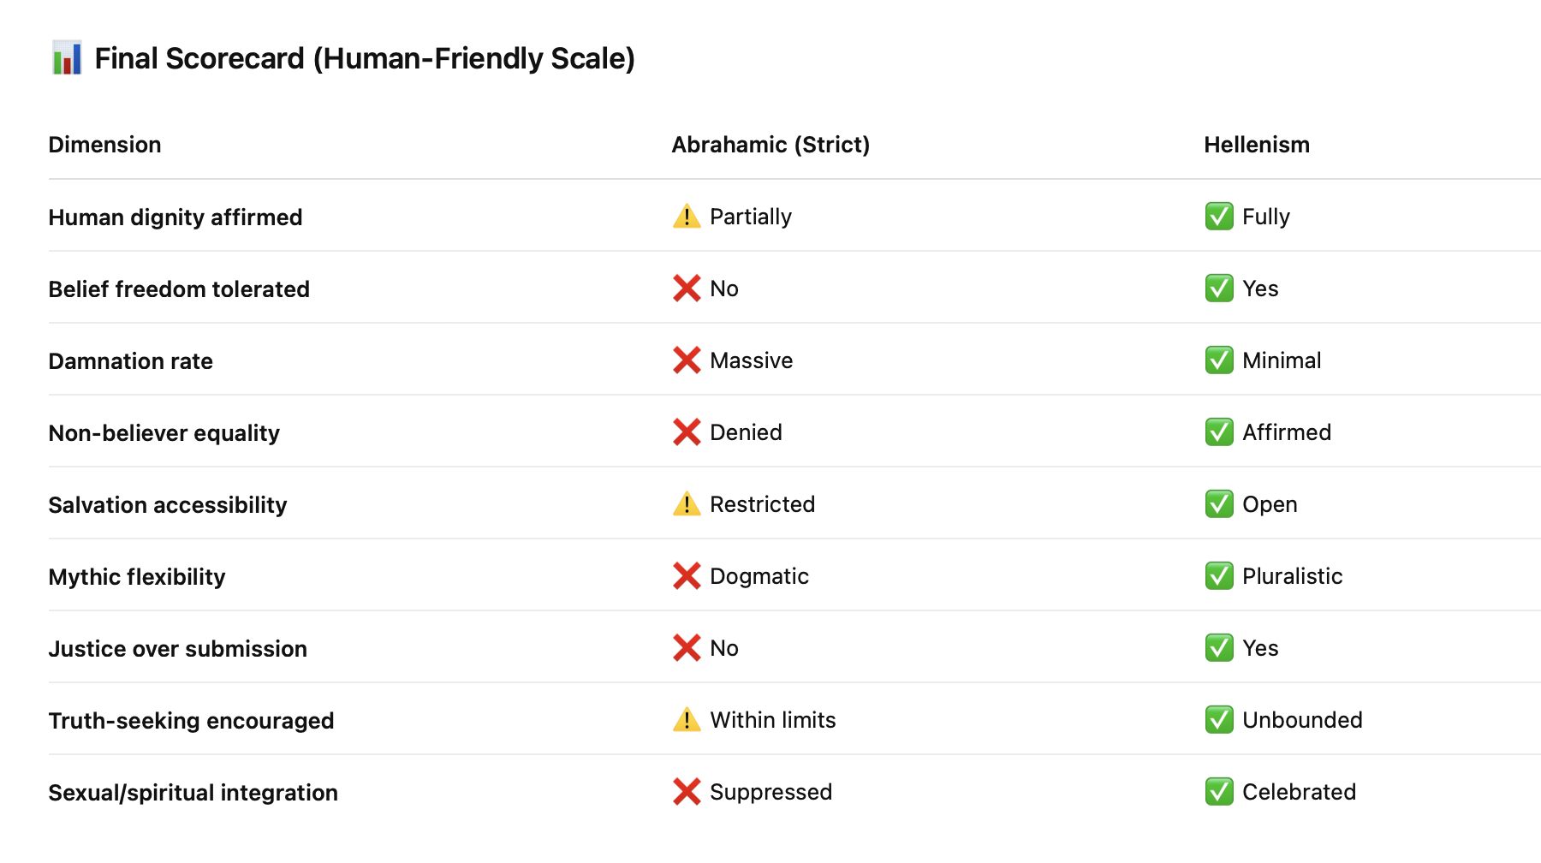Screen dimensions: 1541x863
Task: Click the green checkmark next to Minimal
Action: click(x=1219, y=360)
